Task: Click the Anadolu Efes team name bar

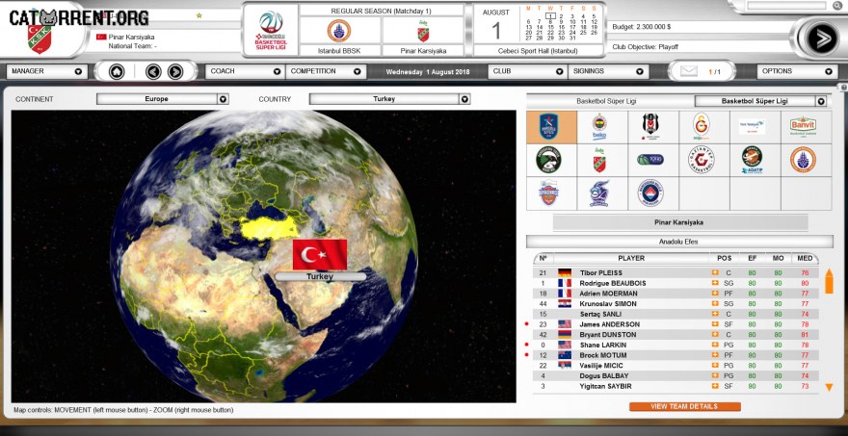Action: point(679,242)
